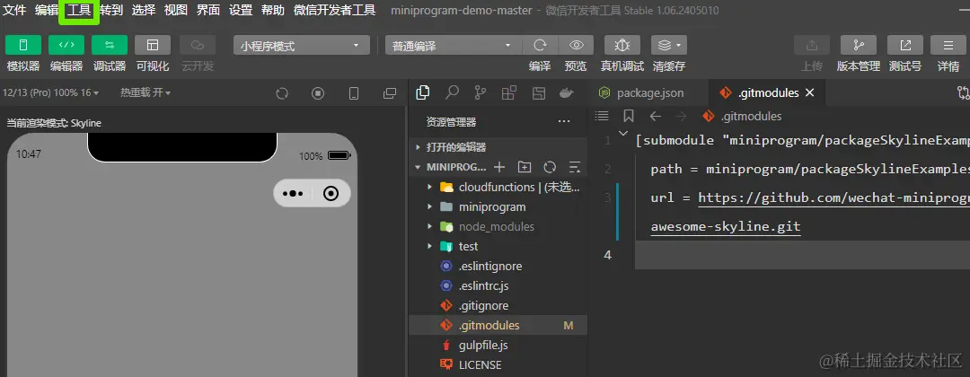This screenshot has height=377, width=970.
Task: Open the 微信开发者工具 menu
Action: tap(335, 11)
